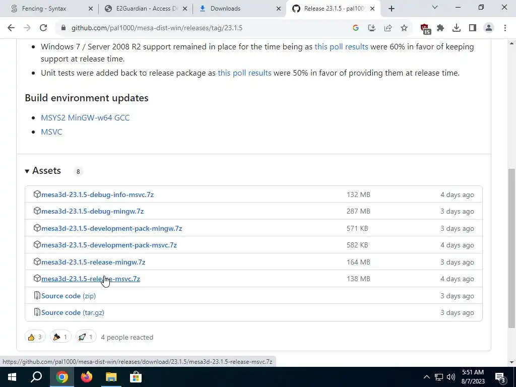Download mesa3d-23.1.5-development-pack-msvc.7z
This screenshot has width=516, height=387.
coord(109,245)
